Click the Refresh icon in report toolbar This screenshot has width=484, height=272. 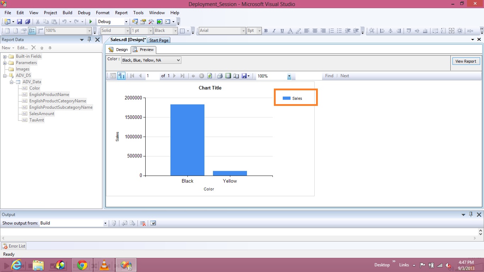tap(209, 76)
